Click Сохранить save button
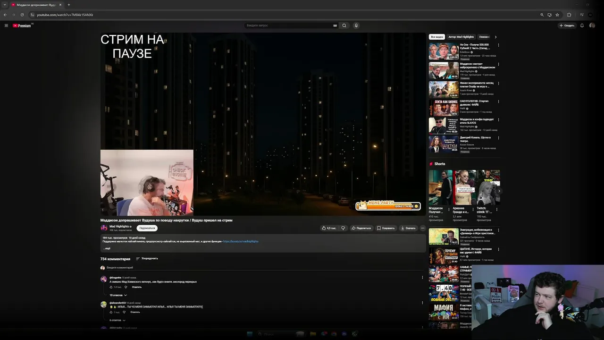Screen dimensions: 604x340 point(386,228)
